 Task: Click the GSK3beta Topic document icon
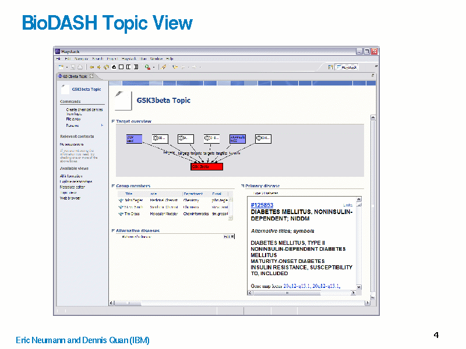tap(121, 101)
